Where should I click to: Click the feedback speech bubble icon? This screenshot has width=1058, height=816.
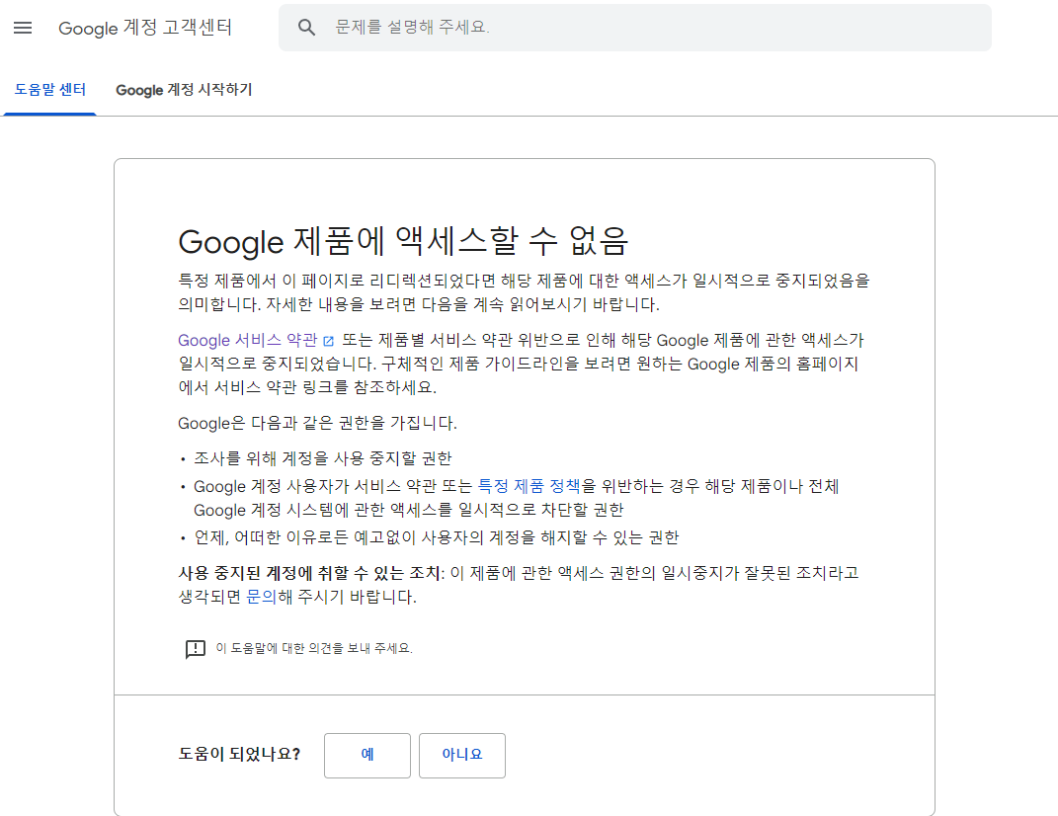tap(196, 649)
